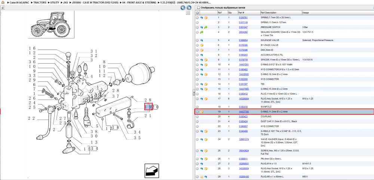Click the add-all plus icon in table header

coord(197,13)
